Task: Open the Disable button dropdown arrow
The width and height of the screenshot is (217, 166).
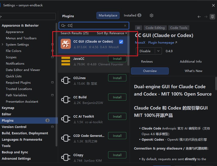Action: point(158,51)
